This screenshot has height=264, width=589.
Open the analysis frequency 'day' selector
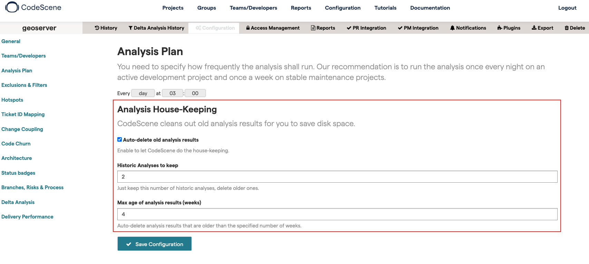143,93
